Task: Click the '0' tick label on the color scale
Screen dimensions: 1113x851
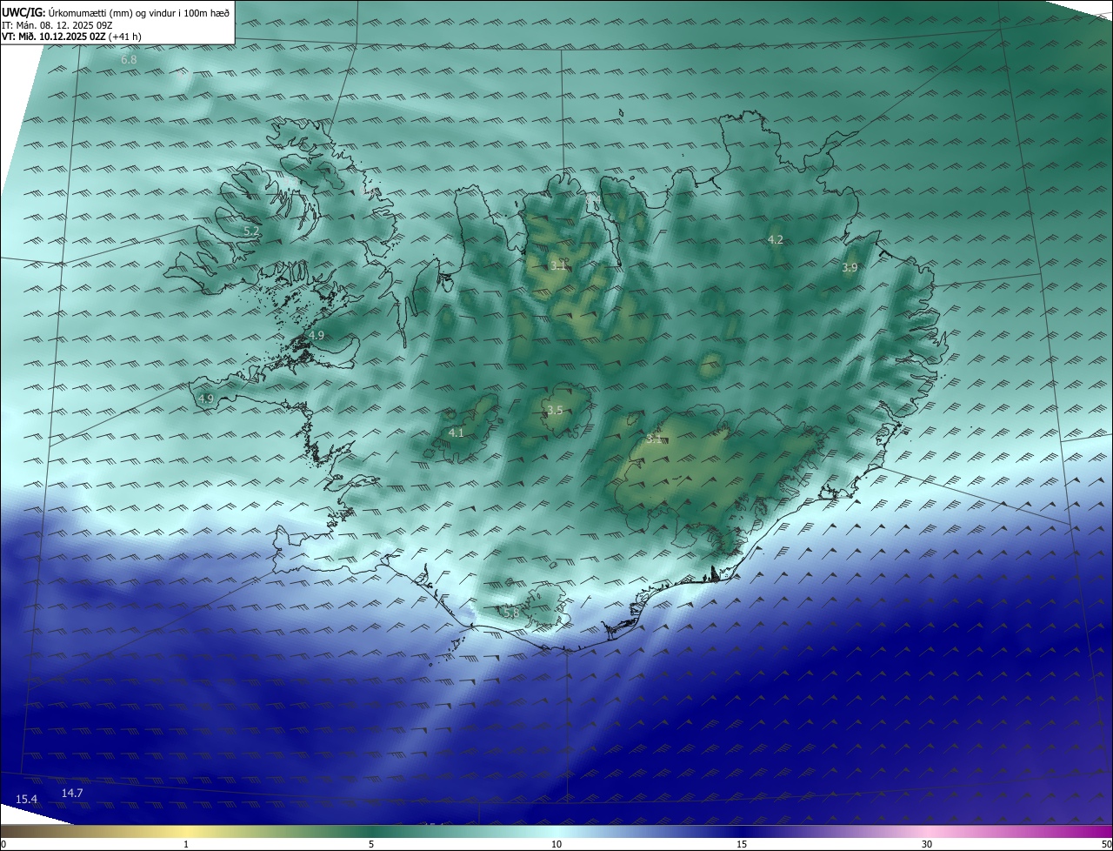Action: [3, 844]
